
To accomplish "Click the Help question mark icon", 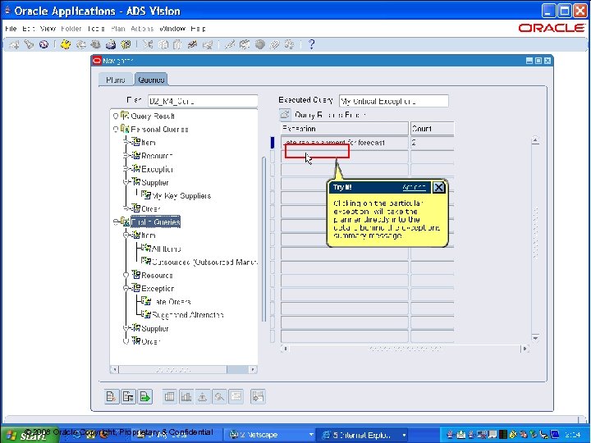I will coord(311,44).
